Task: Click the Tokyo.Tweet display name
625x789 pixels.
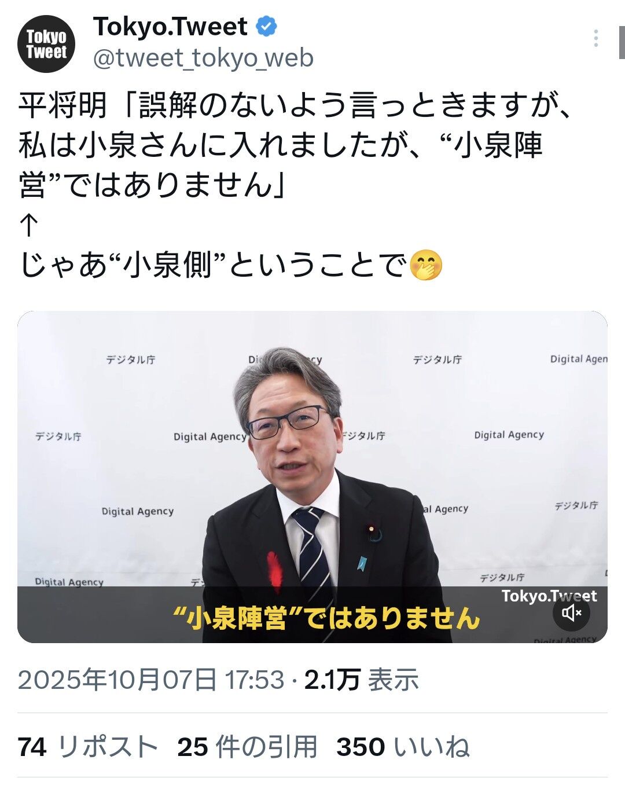Action: (x=170, y=27)
